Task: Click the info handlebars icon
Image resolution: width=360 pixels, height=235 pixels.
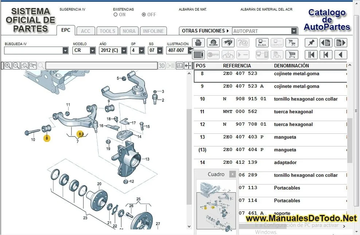Action: [x=228, y=55]
